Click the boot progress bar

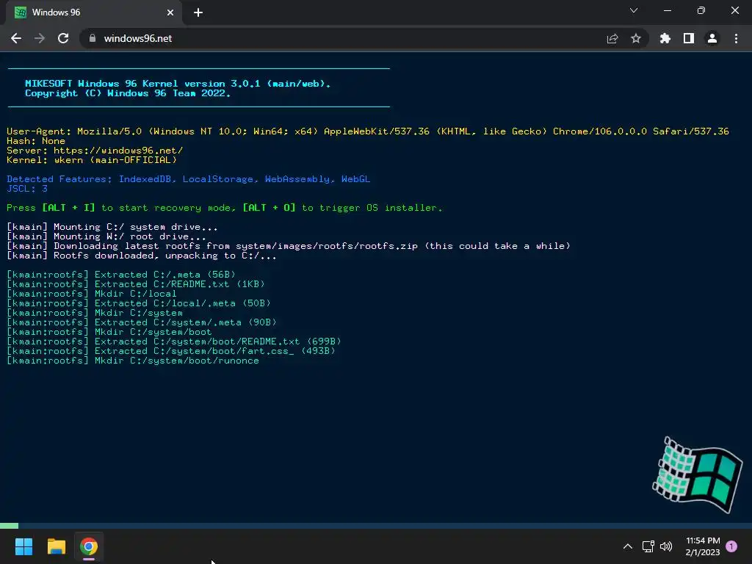coord(376,526)
